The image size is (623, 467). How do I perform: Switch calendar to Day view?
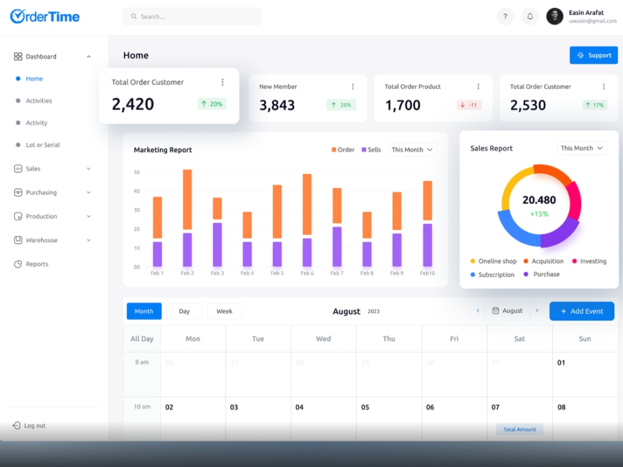click(184, 311)
